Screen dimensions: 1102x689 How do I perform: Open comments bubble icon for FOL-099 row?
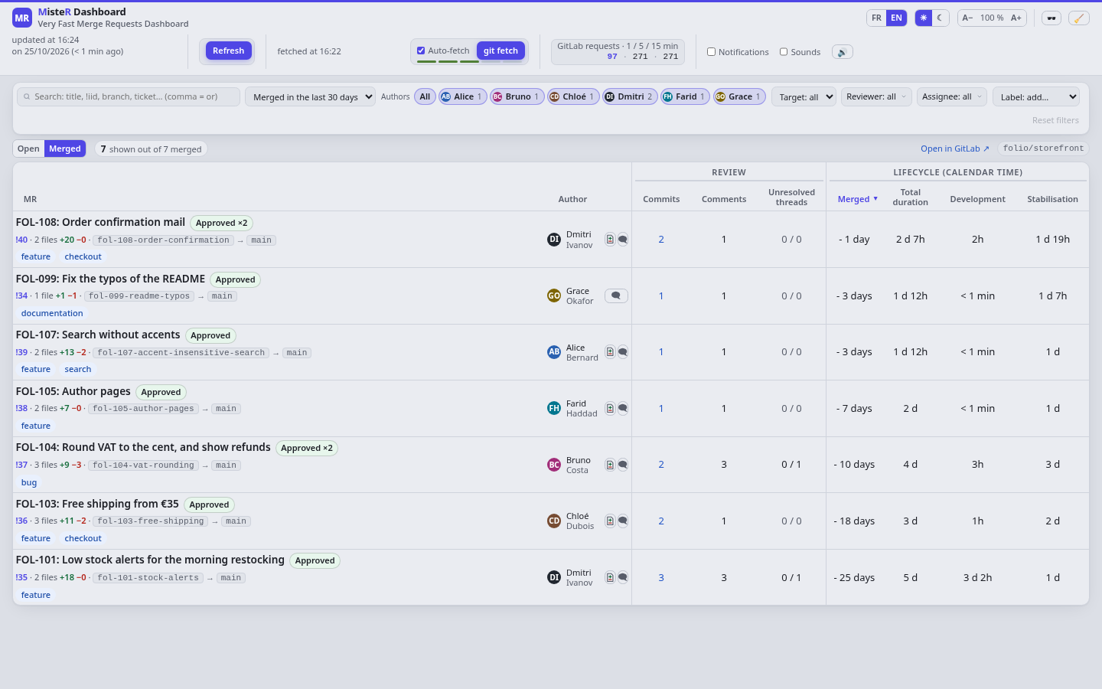pyautogui.click(x=616, y=296)
